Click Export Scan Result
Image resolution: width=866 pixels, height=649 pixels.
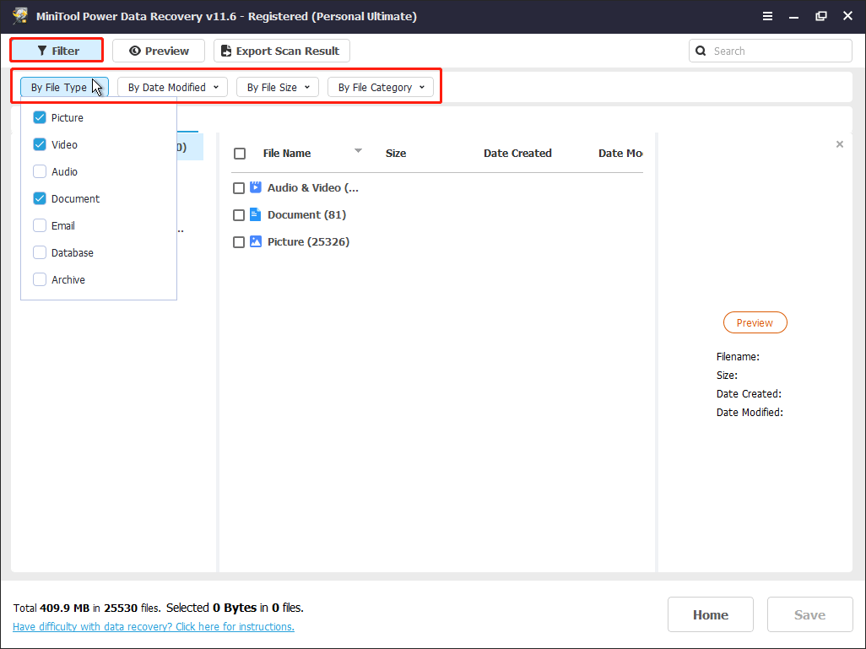coord(282,51)
